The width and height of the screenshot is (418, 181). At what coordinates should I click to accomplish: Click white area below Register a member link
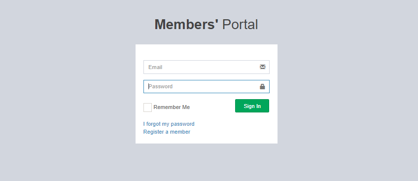(207, 140)
